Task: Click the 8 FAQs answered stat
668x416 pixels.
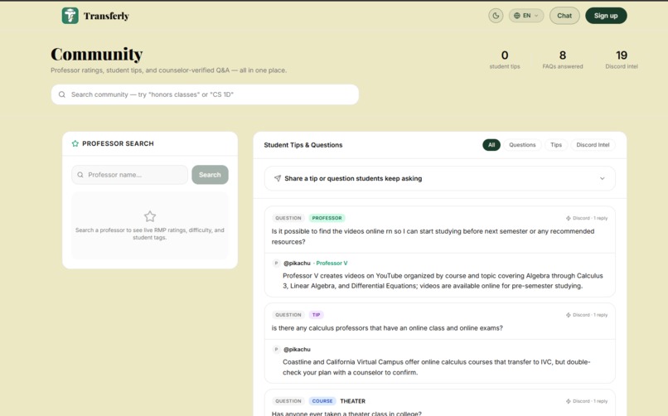Action: pyautogui.click(x=563, y=59)
